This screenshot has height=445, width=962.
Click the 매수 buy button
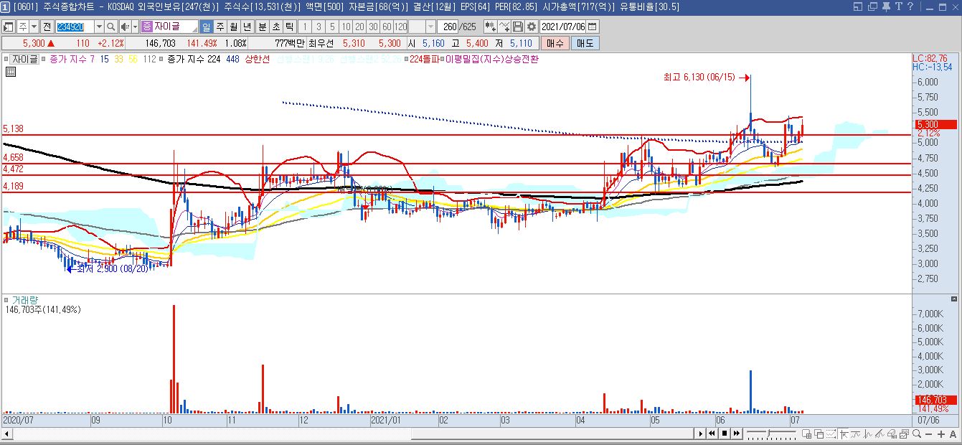(556, 43)
